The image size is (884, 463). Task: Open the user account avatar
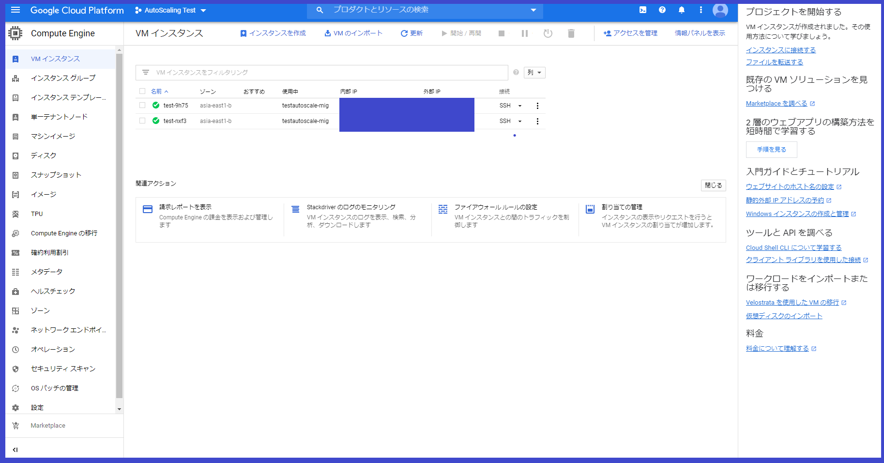point(720,10)
